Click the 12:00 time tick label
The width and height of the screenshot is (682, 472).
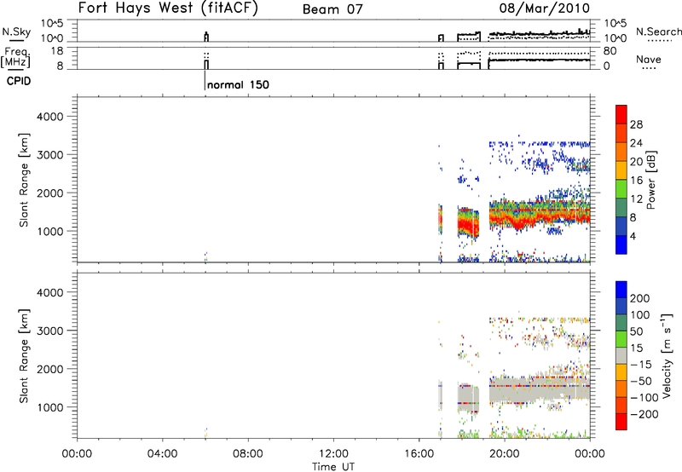click(333, 454)
